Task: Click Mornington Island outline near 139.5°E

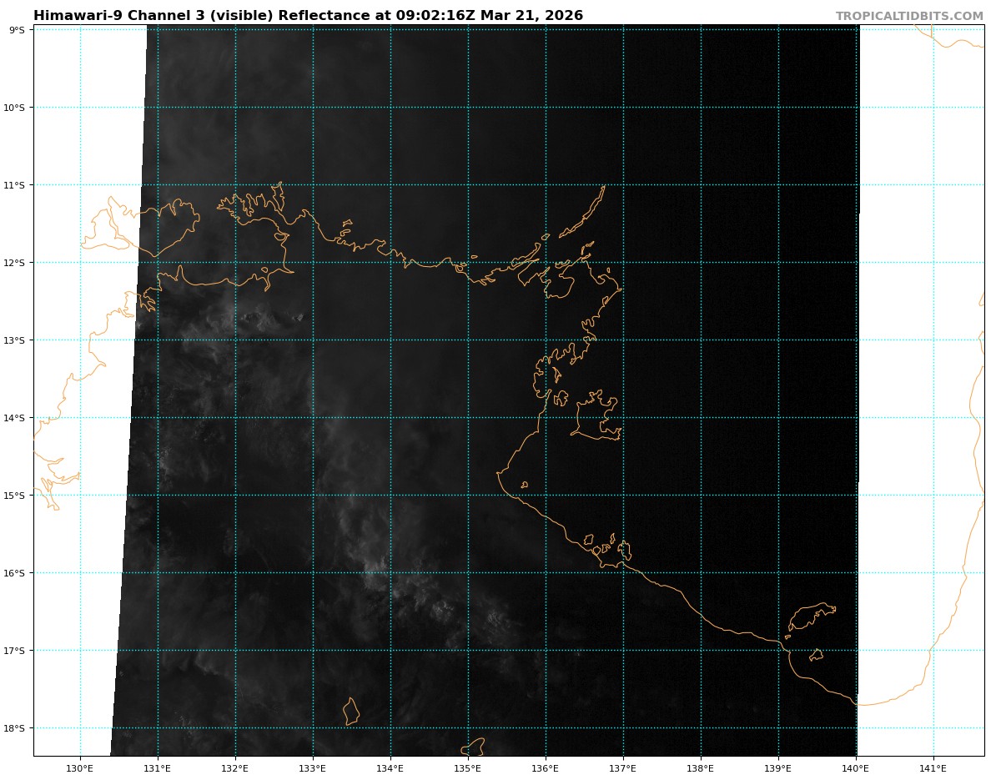Action: pos(811,616)
